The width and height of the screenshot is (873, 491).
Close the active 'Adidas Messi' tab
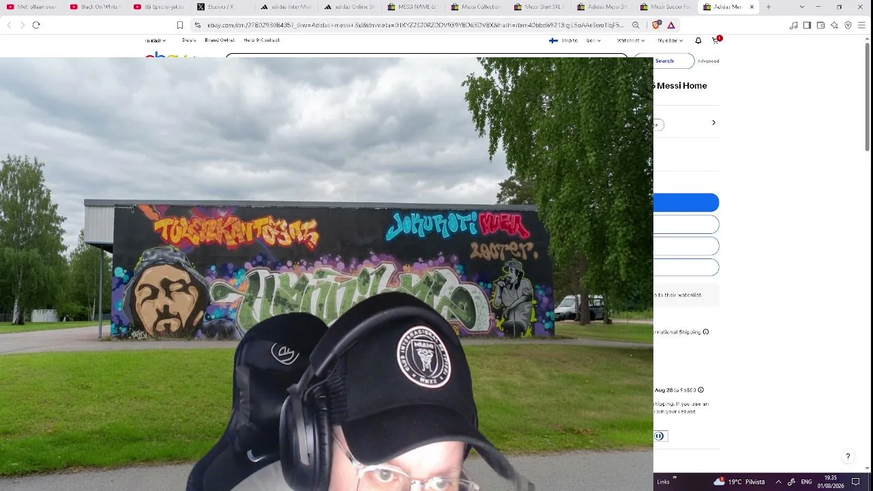[752, 7]
